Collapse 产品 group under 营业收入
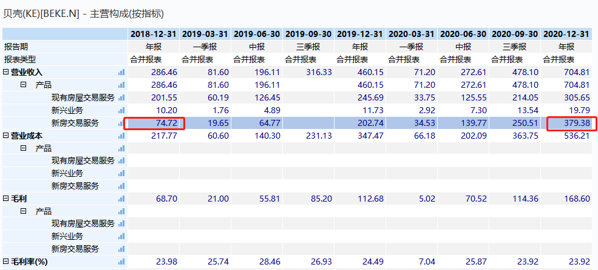598x270 pixels. click(x=24, y=85)
